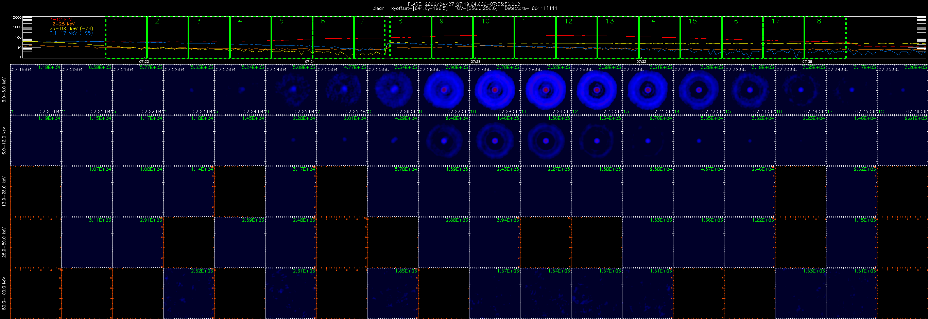Click the 07:25:48 end-time label
This screenshot has height=319, width=928.
pos(356,112)
